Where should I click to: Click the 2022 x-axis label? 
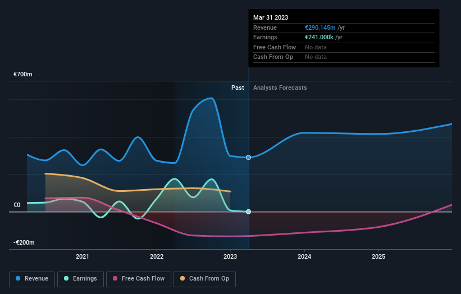(157, 256)
